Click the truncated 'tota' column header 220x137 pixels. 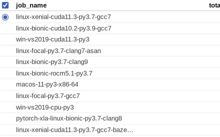click(x=214, y=5)
